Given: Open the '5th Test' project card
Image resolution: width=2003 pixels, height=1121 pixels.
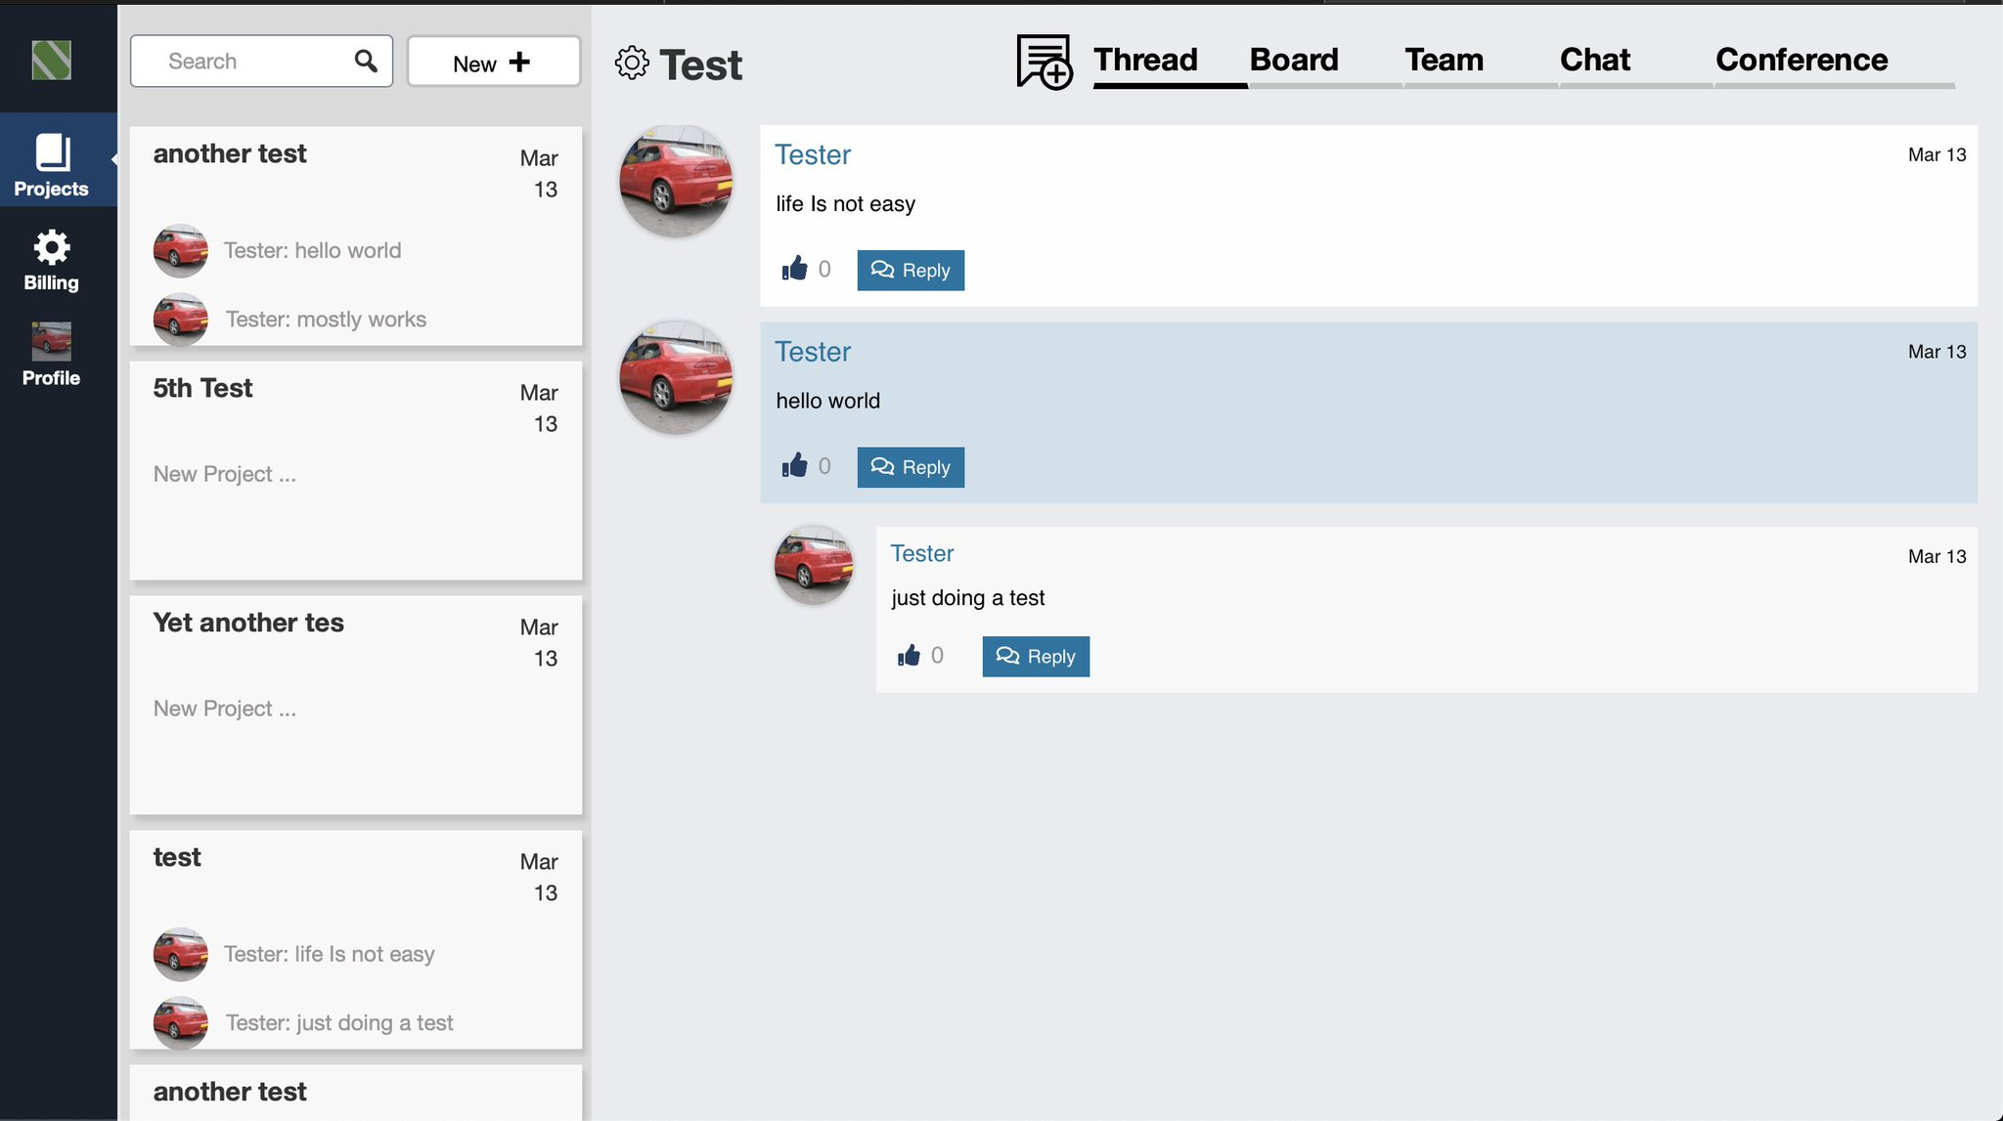Looking at the screenshot, I should coord(356,471).
